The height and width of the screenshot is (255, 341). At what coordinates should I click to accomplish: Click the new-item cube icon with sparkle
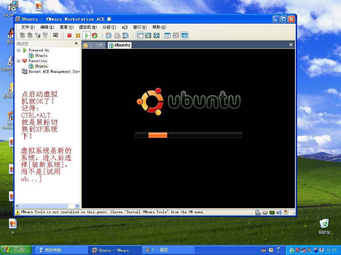click(38, 35)
